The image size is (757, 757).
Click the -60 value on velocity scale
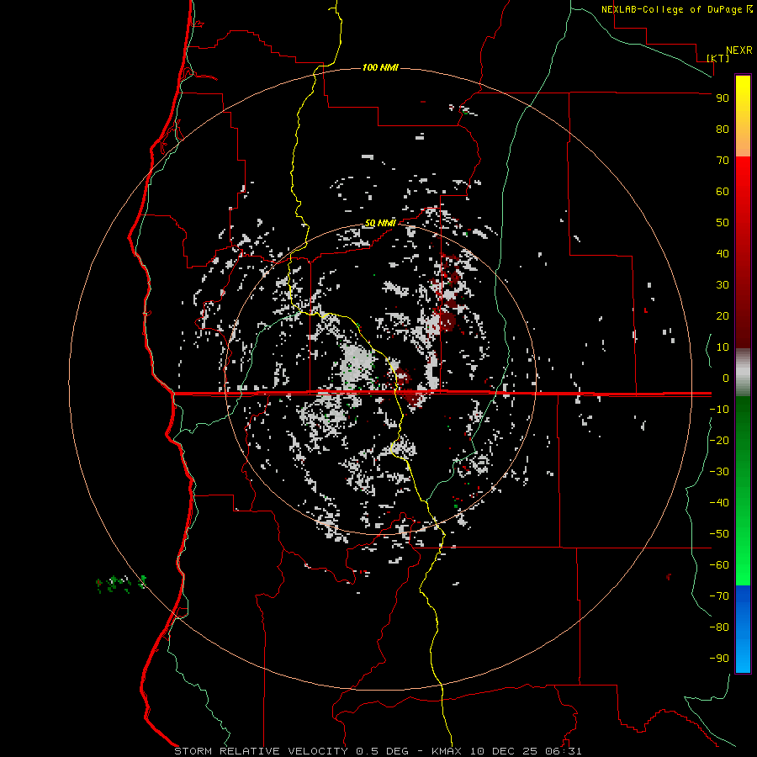click(719, 565)
